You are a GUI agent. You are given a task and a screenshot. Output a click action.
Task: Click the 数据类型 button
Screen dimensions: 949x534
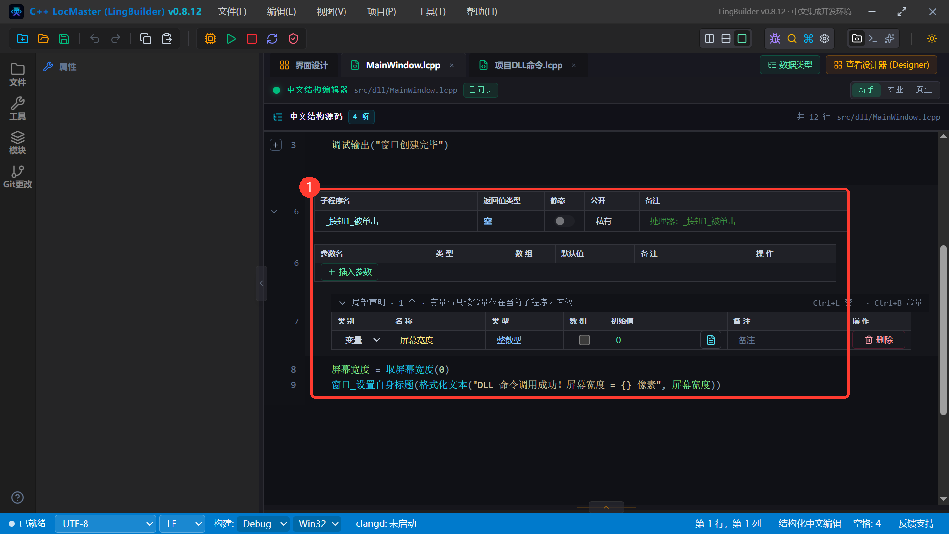[790, 65]
